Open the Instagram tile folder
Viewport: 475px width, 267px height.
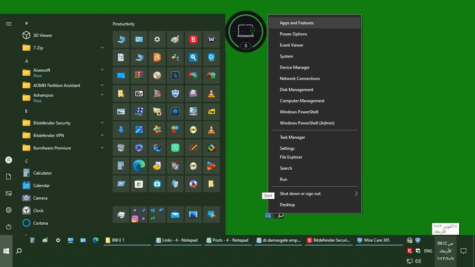point(139,215)
